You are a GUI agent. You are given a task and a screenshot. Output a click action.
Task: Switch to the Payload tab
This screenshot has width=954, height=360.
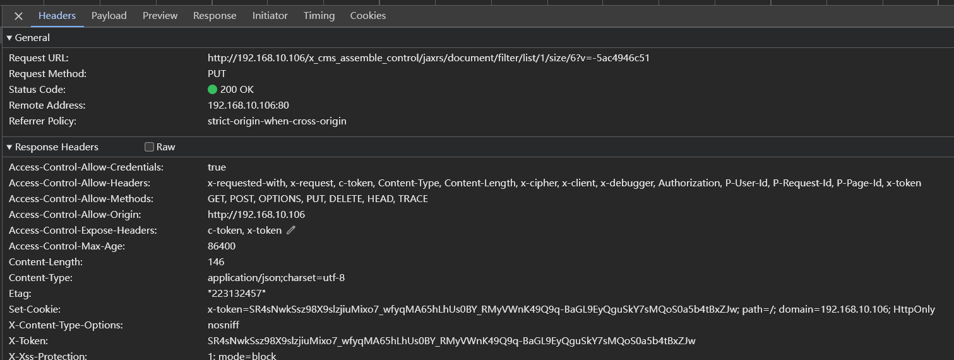tap(109, 16)
